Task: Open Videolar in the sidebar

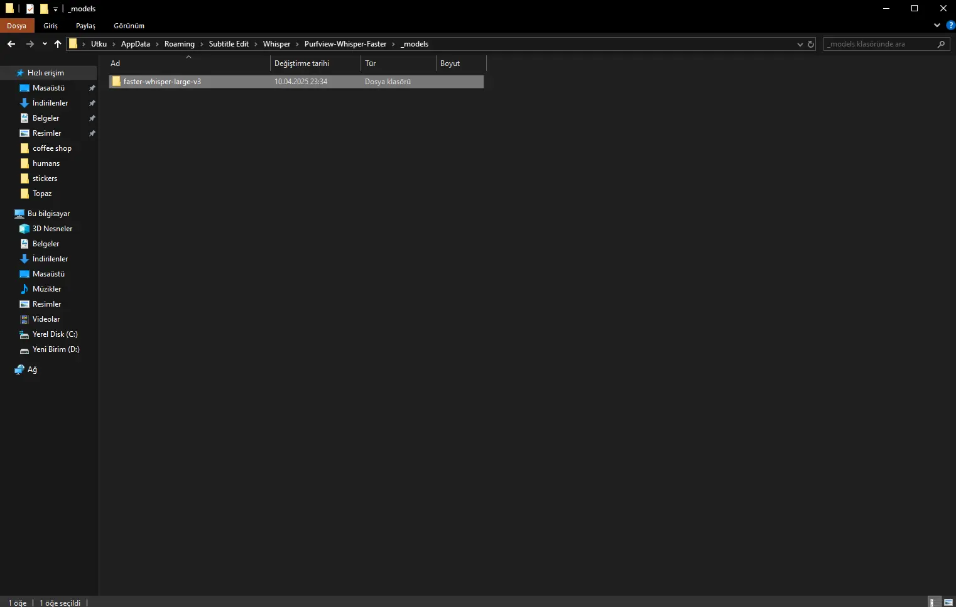Action: click(x=46, y=319)
